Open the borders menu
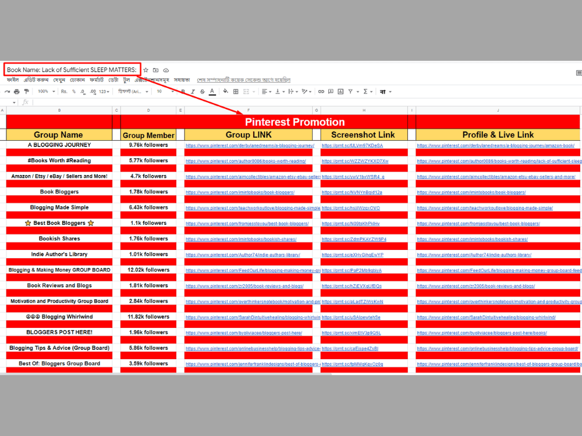Screen dimensions: 582x436 pyautogui.click(x=236, y=92)
